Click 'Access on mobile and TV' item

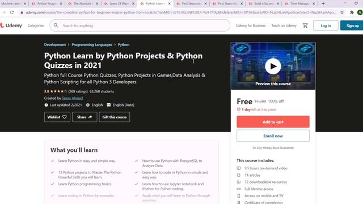coord(264,195)
